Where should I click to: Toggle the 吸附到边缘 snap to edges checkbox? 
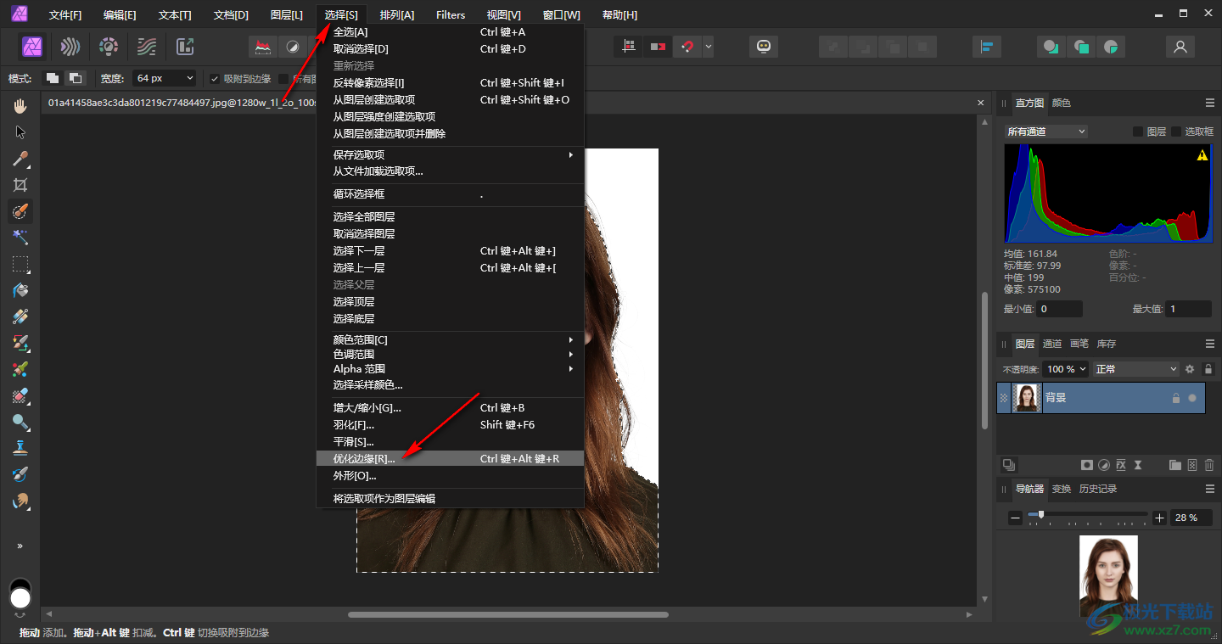215,79
